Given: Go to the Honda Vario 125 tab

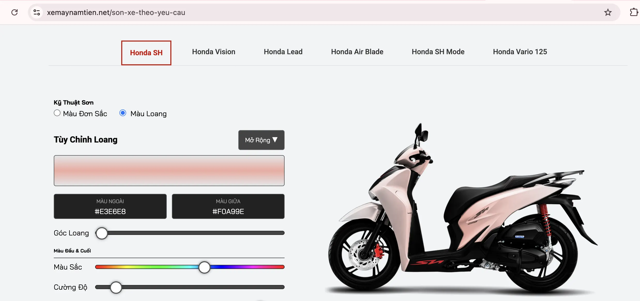Looking at the screenshot, I should click(520, 52).
